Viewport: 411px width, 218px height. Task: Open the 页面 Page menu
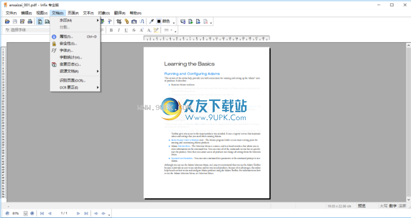[x=73, y=13]
